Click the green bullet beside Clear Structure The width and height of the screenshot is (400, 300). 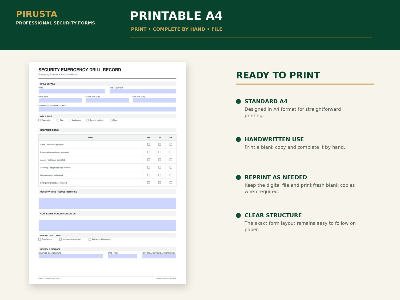(238, 215)
